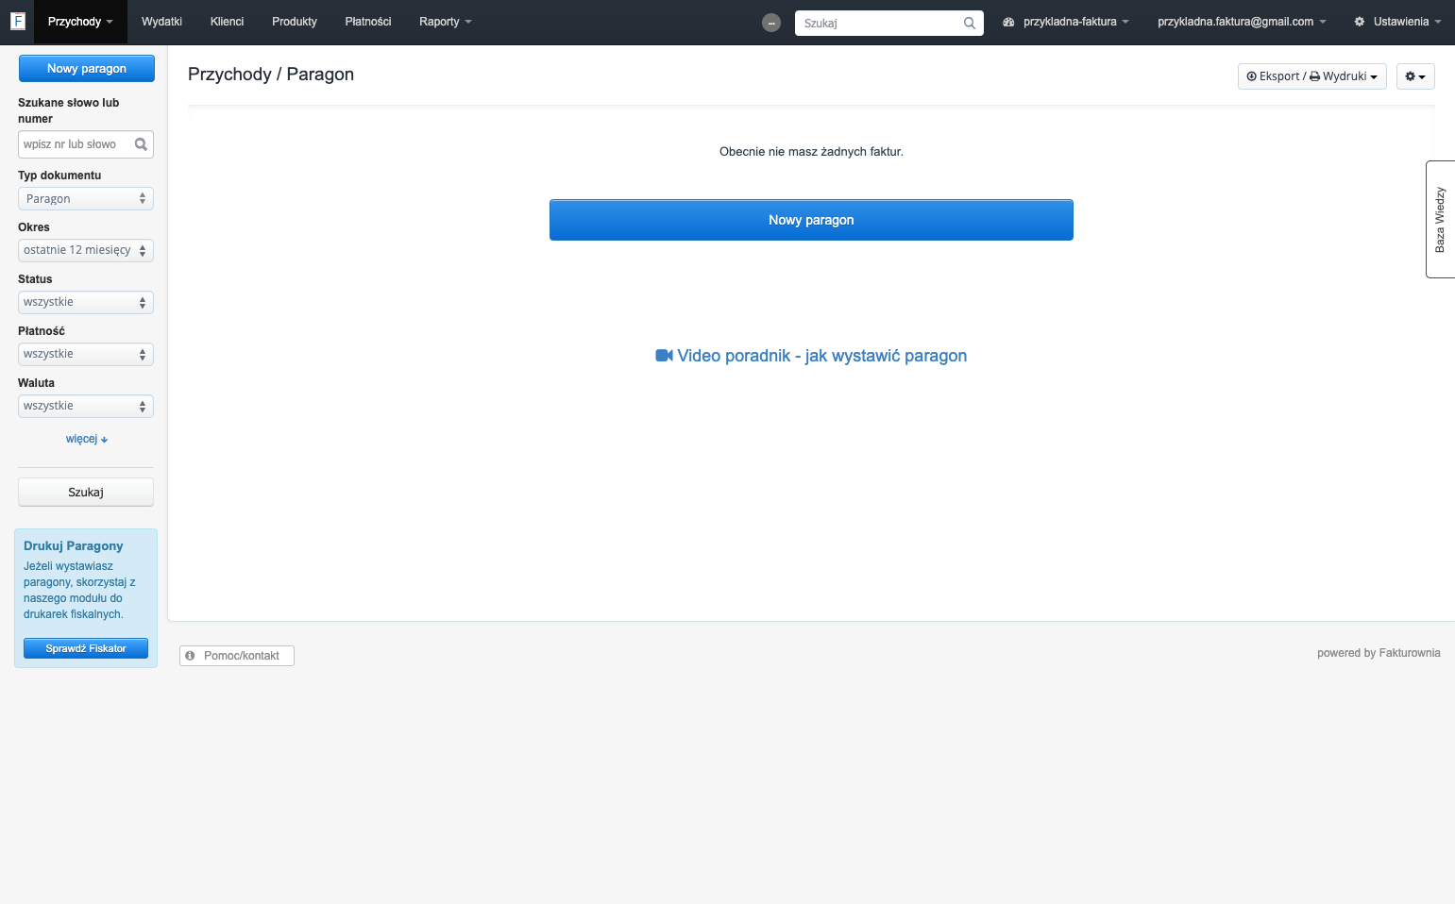Follow the powered by Fakturownia link
This screenshot has height=904, width=1455.
[x=1379, y=653]
